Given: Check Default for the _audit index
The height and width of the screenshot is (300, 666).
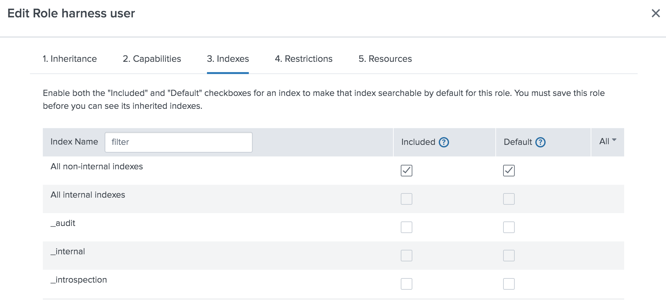Looking at the screenshot, I should coord(509,227).
